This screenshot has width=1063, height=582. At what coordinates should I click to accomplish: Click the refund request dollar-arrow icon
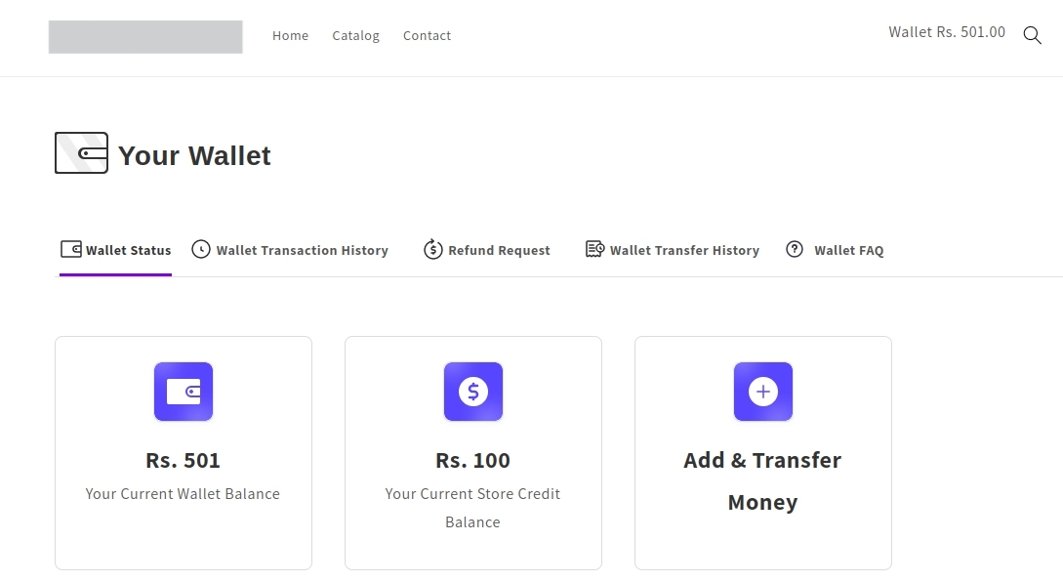tap(433, 249)
